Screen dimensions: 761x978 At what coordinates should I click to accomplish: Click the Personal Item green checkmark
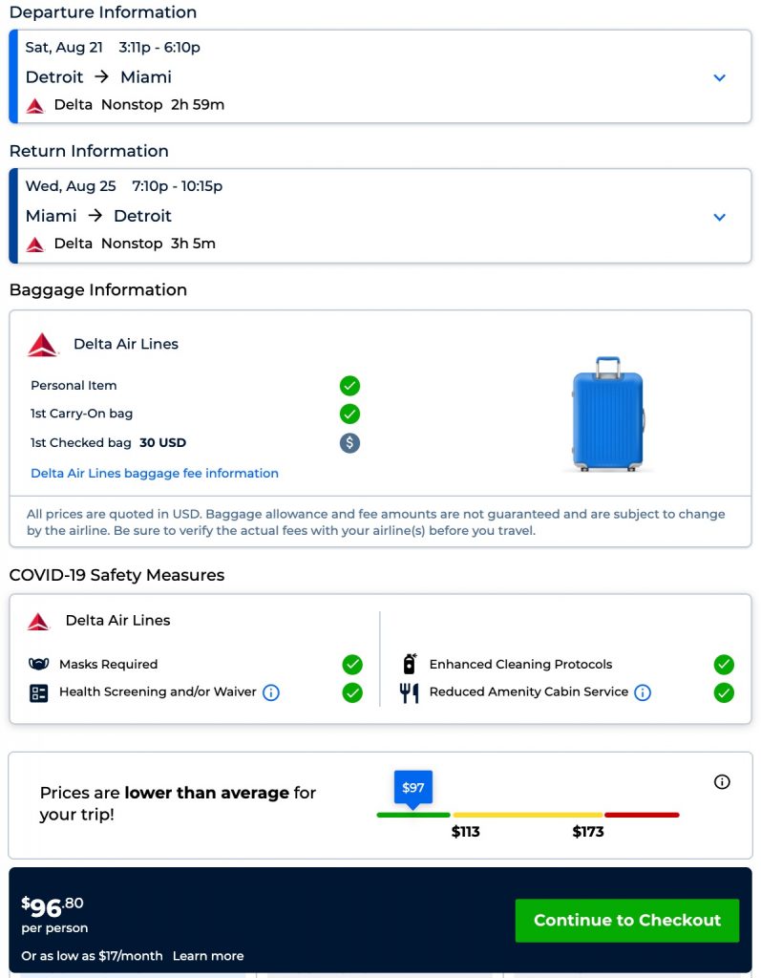pos(350,386)
